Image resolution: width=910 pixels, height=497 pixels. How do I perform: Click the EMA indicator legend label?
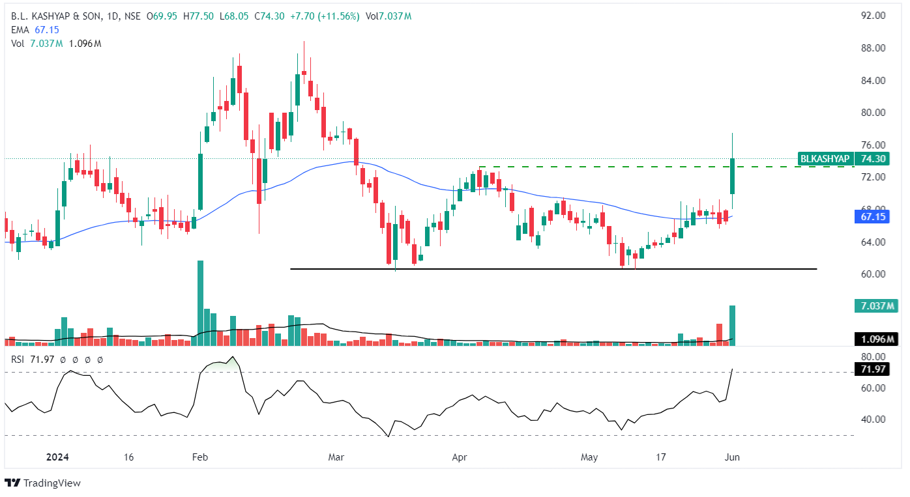tap(20, 30)
